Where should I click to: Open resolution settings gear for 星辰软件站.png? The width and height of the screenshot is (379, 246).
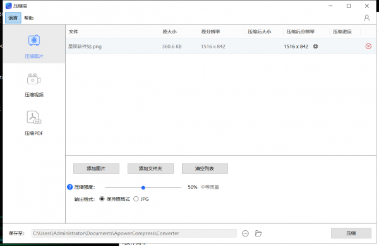[x=315, y=46]
